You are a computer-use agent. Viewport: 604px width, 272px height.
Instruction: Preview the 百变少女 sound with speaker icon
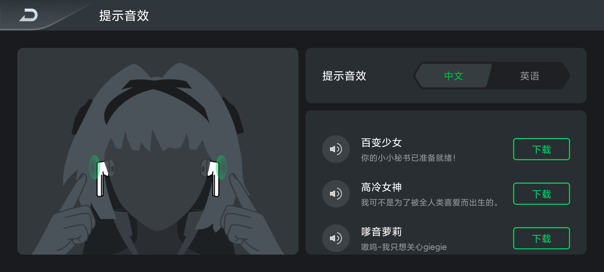[336, 149]
